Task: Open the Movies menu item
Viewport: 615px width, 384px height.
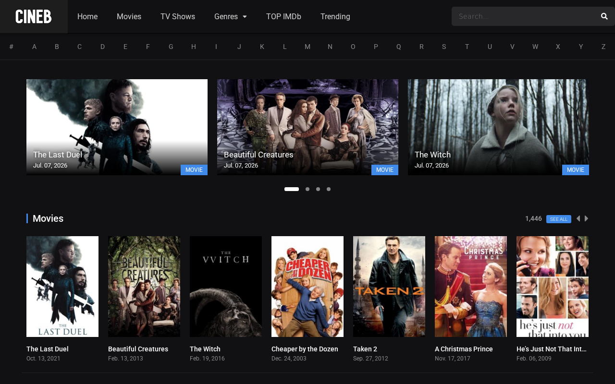Action: 129,17
